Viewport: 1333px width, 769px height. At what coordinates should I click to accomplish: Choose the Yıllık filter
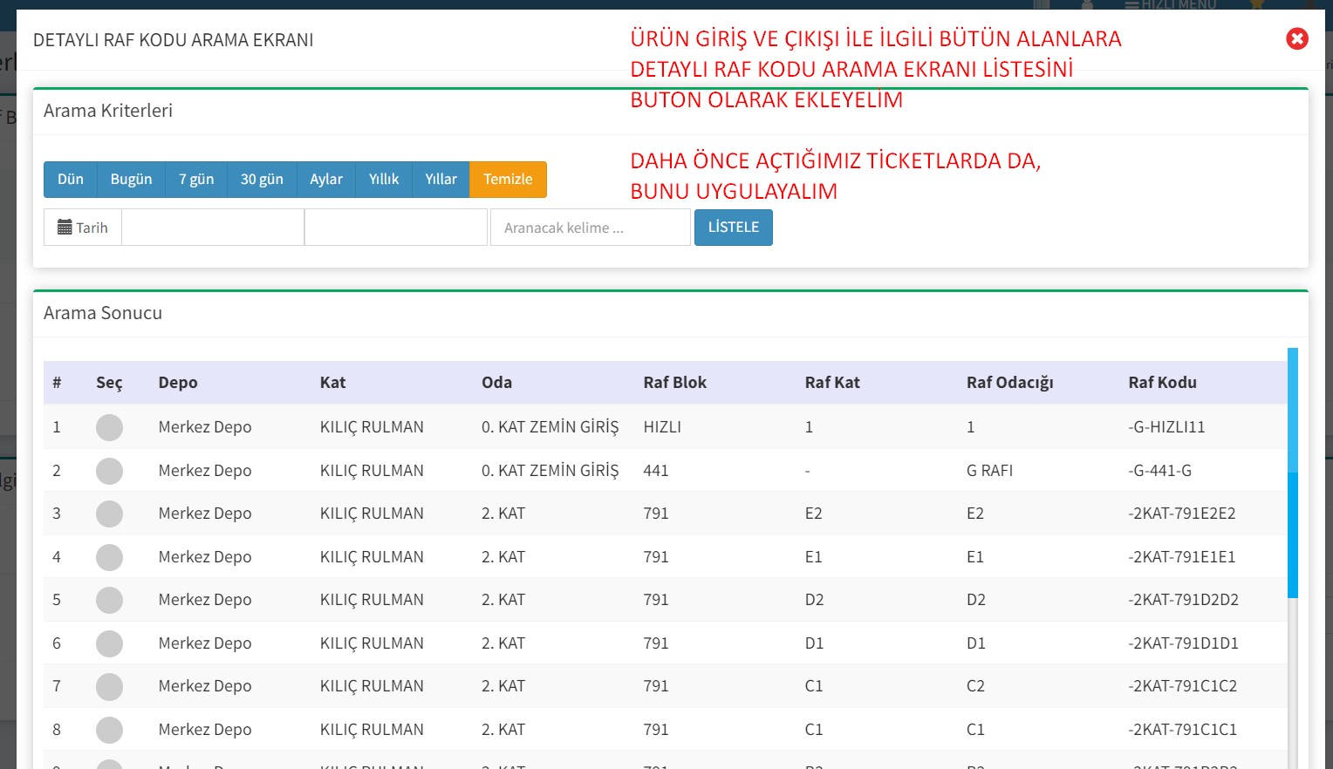click(x=384, y=180)
